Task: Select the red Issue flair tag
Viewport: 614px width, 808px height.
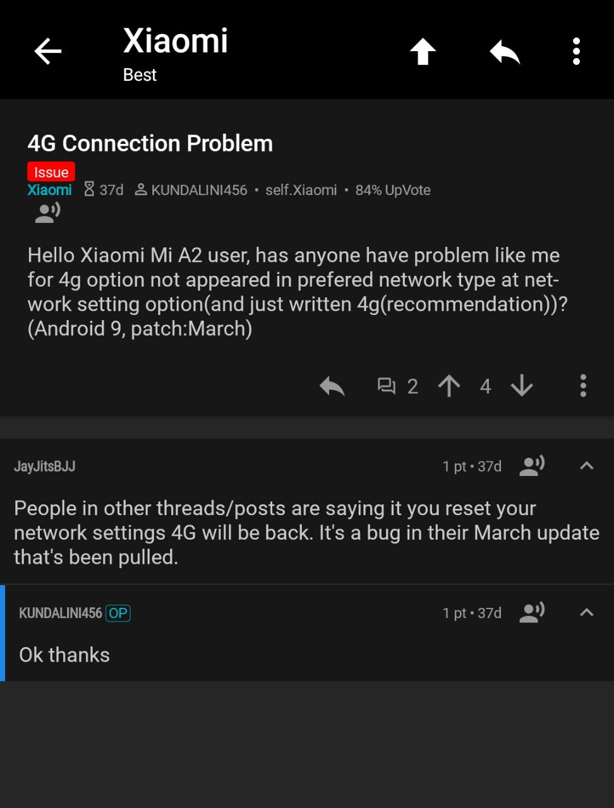Action: 51,172
